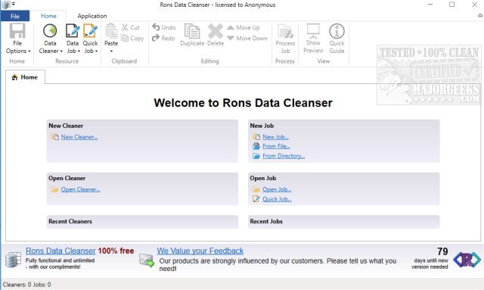Open the quick access toolbar dropdown arrow

point(14,4)
